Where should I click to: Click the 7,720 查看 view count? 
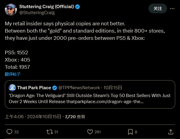tap(75, 117)
